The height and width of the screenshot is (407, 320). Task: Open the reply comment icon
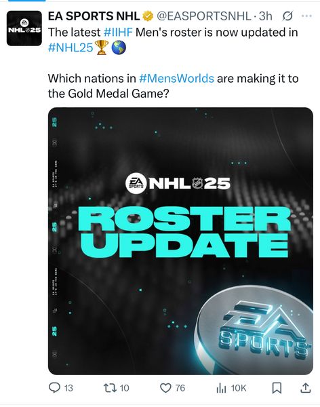(54, 388)
